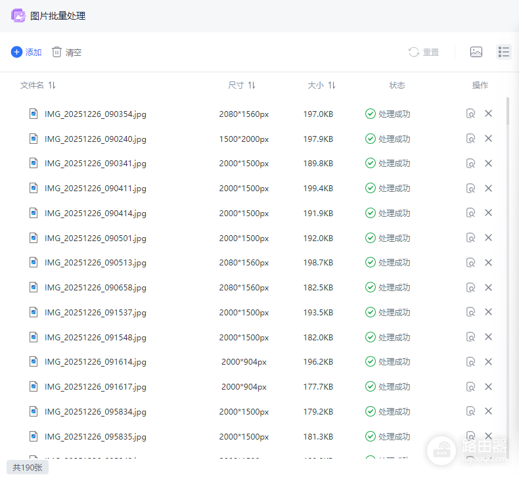Select file name IMG_20251226_090354.jpg
The image size is (519, 477).
pyautogui.click(x=95, y=114)
